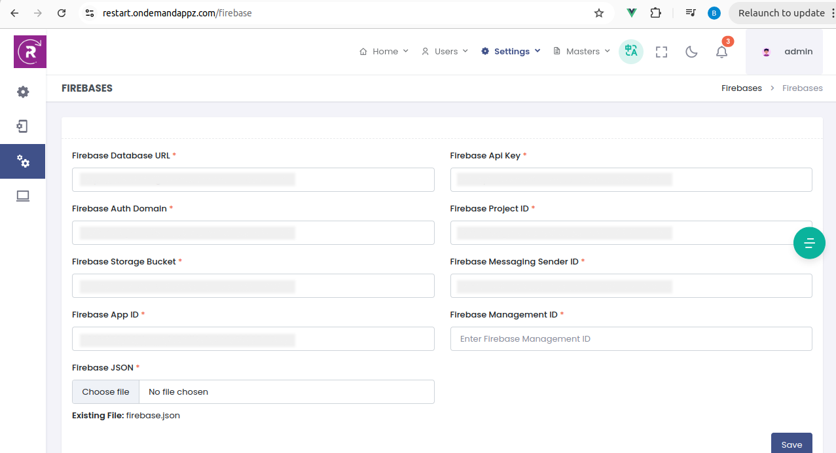
Task: Open the admin account menu
Action: (x=786, y=52)
